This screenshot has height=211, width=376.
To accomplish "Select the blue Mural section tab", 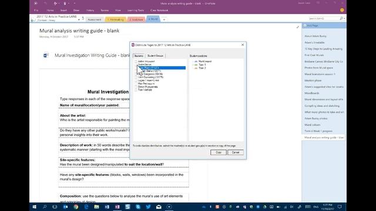I will point(153,19).
